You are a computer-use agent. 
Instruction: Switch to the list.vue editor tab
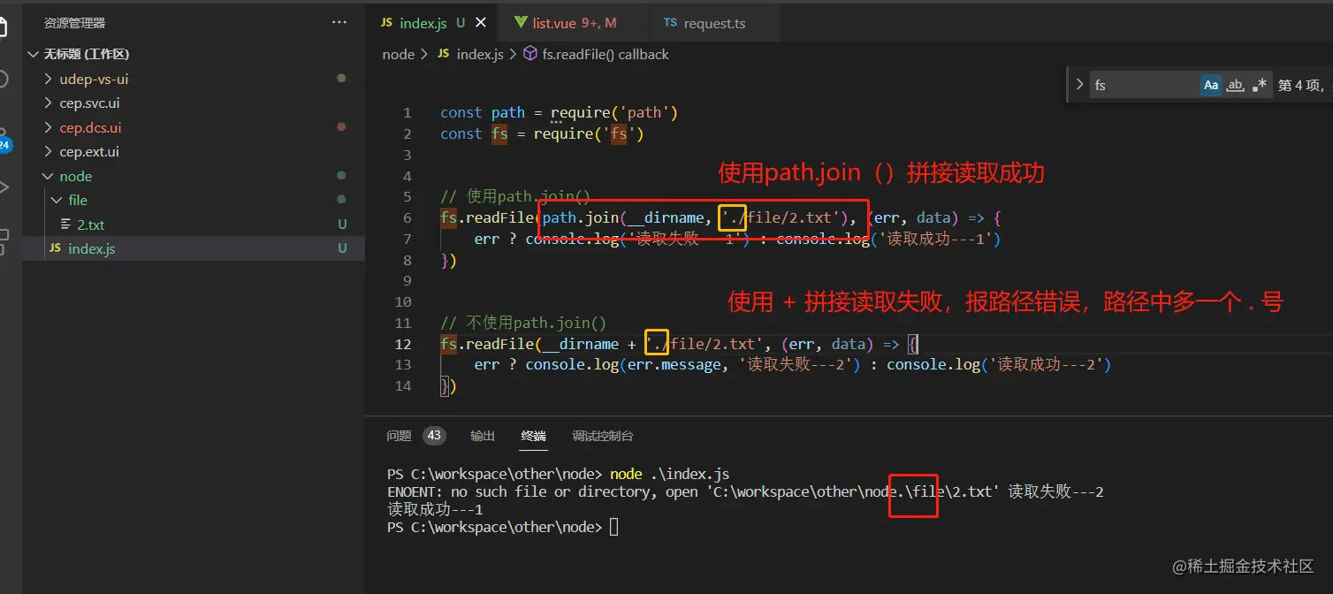pyautogui.click(x=572, y=23)
